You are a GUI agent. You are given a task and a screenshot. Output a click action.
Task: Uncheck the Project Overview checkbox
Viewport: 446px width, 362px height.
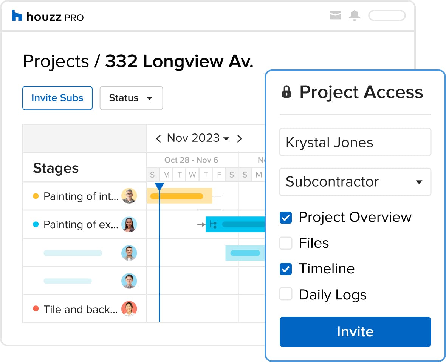click(x=286, y=218)
